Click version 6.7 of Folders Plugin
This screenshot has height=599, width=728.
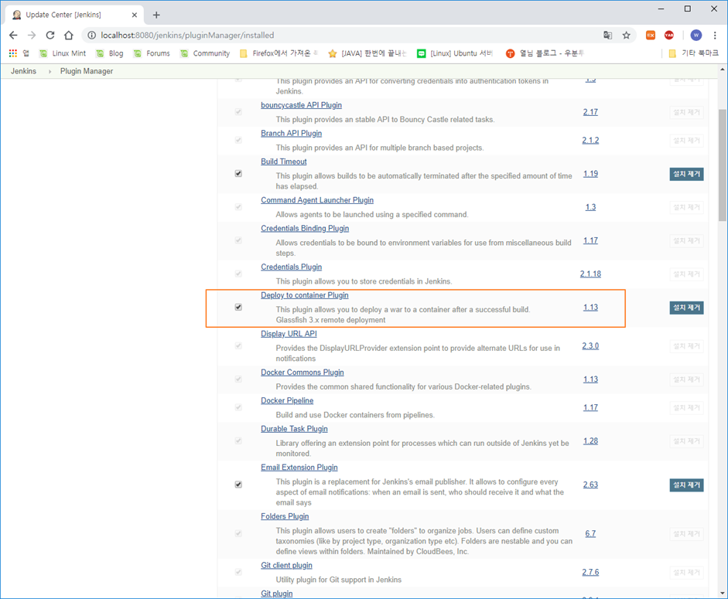[590, 533]
